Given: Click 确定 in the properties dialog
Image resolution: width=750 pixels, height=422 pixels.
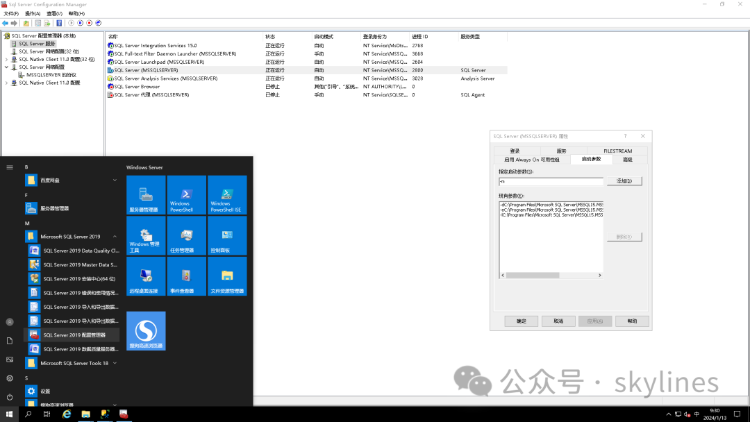Looking at the screenshot, I should 522,321.
